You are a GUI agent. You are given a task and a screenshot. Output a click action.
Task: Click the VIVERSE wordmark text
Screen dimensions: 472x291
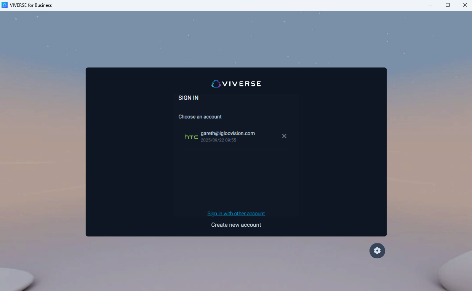point(242,84)
